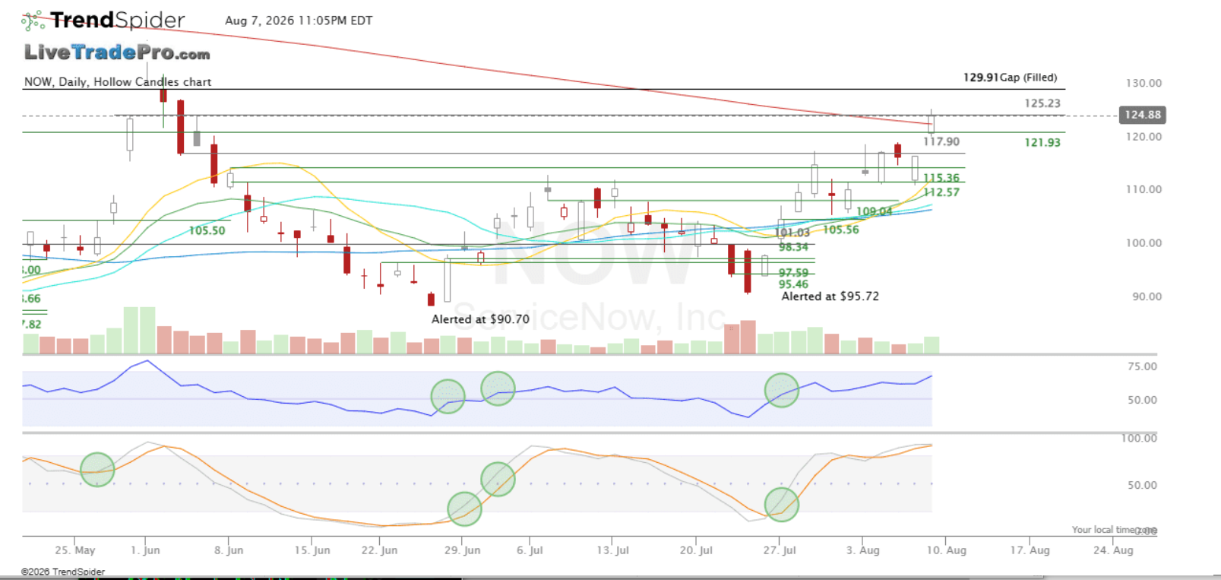This screenshot has height=580, width=1221.
Task: Click the stochastic signal circle near 25. May
Action: (x=97, y=470)
